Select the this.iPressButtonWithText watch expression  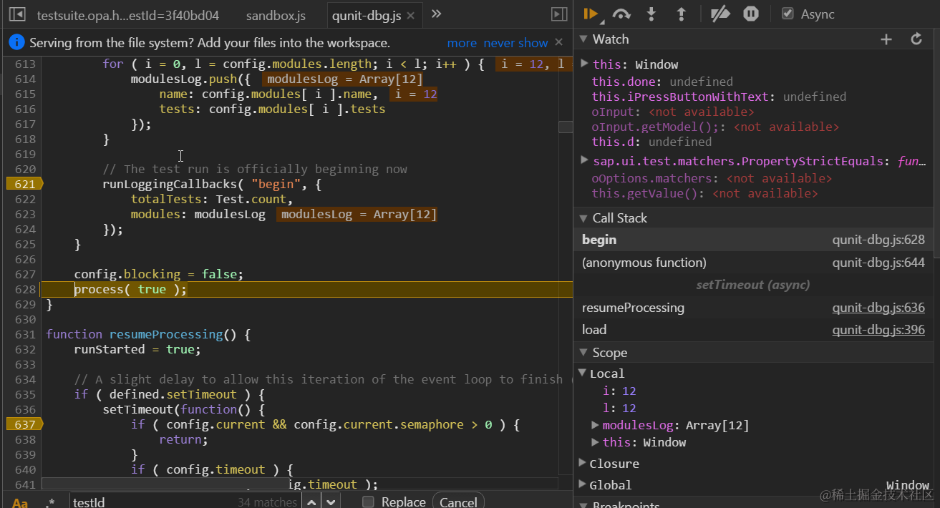719,97
